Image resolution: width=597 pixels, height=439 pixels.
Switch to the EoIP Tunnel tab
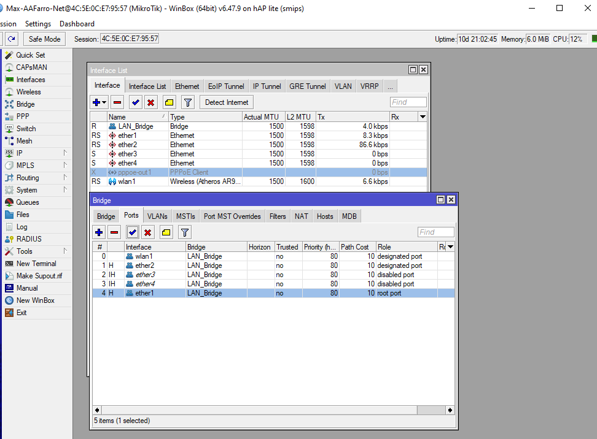coord(226,86)
